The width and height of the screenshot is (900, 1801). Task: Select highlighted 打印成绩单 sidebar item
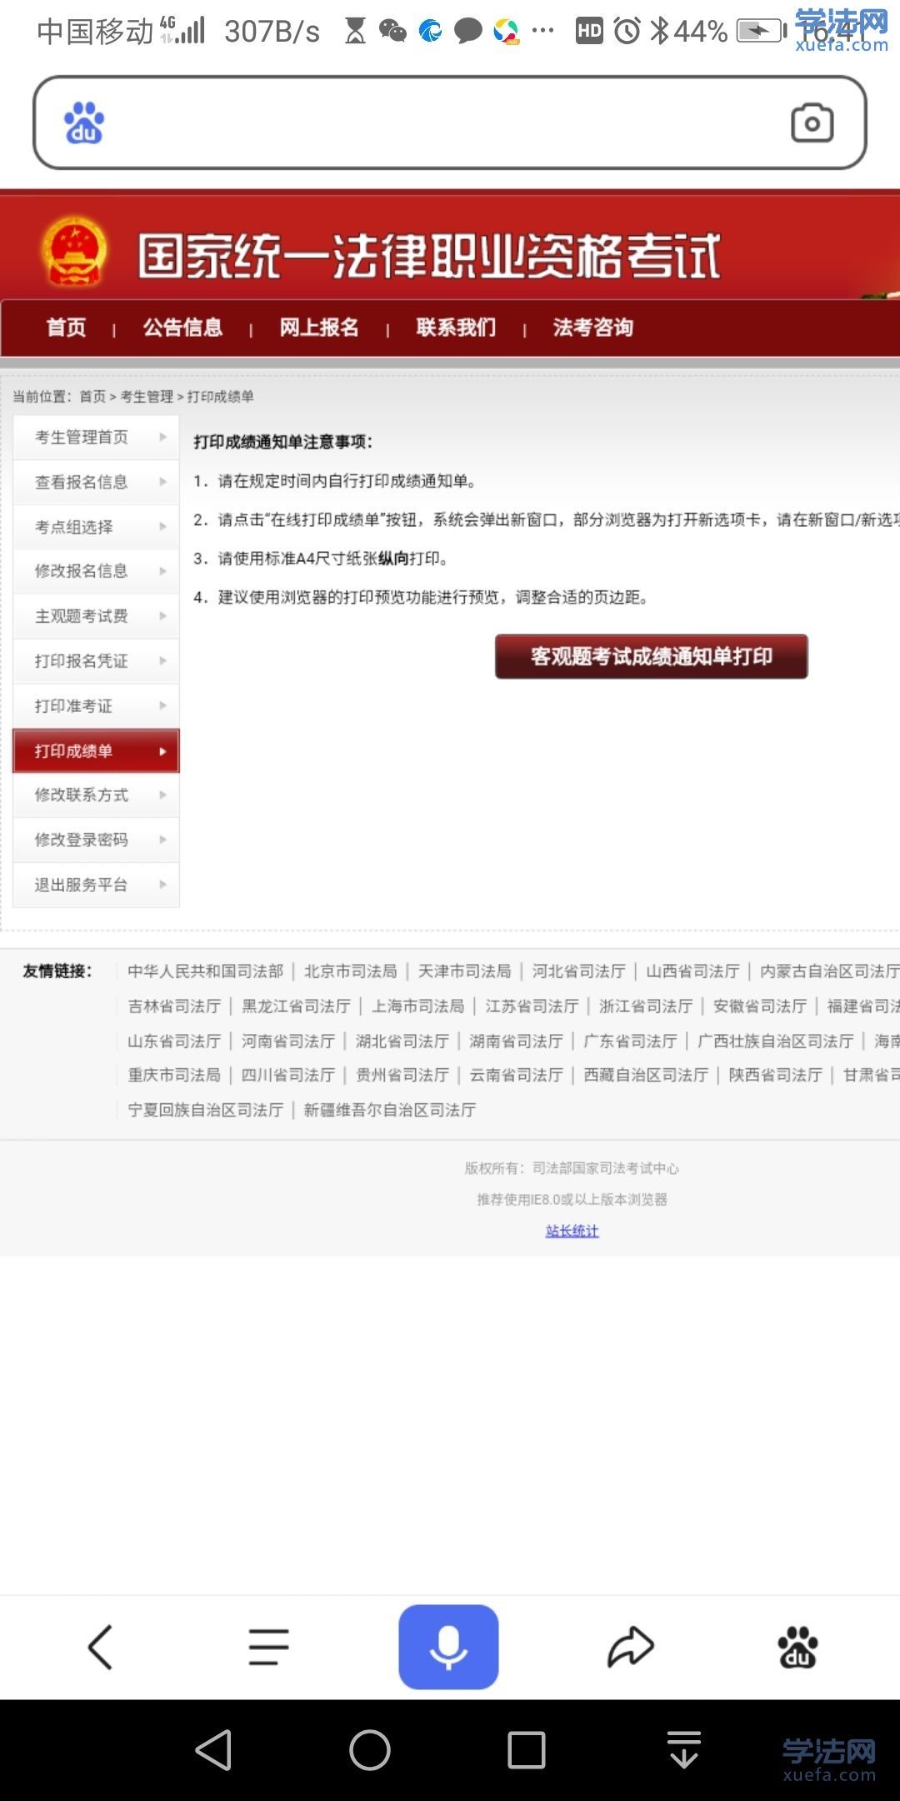[96, 750]
